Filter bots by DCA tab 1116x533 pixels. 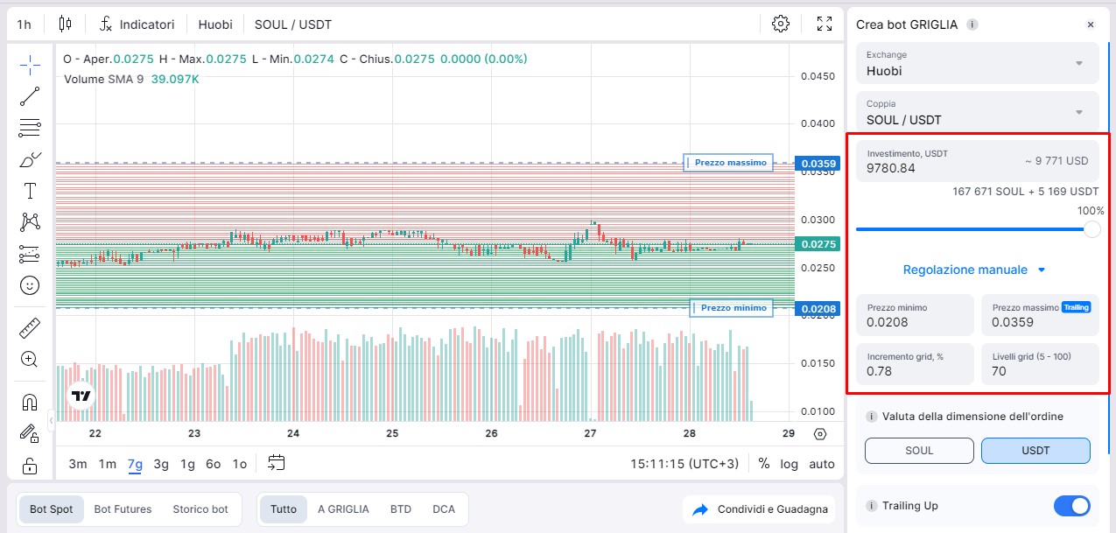pos(444,509)
